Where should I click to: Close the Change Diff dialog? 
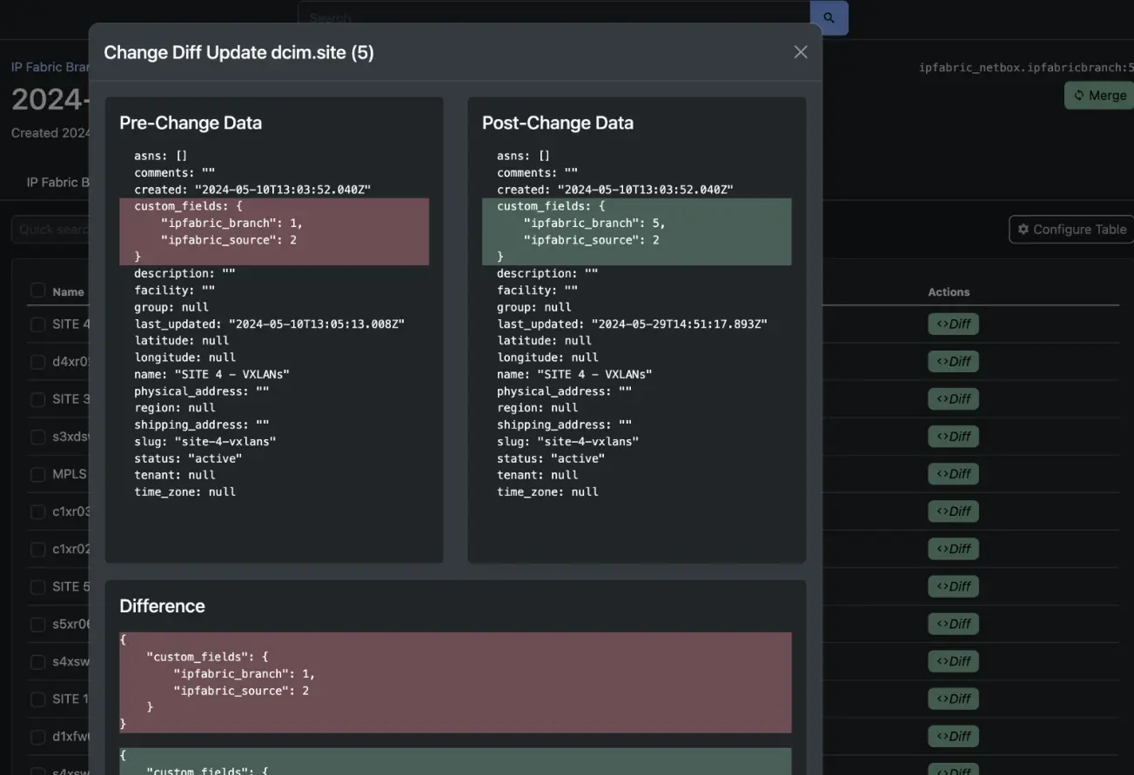[801, 52]
